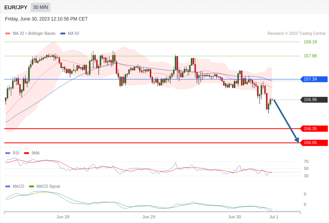
Task: Click the MA 20 + Bollinger Bands legend label
Action: 34,33
